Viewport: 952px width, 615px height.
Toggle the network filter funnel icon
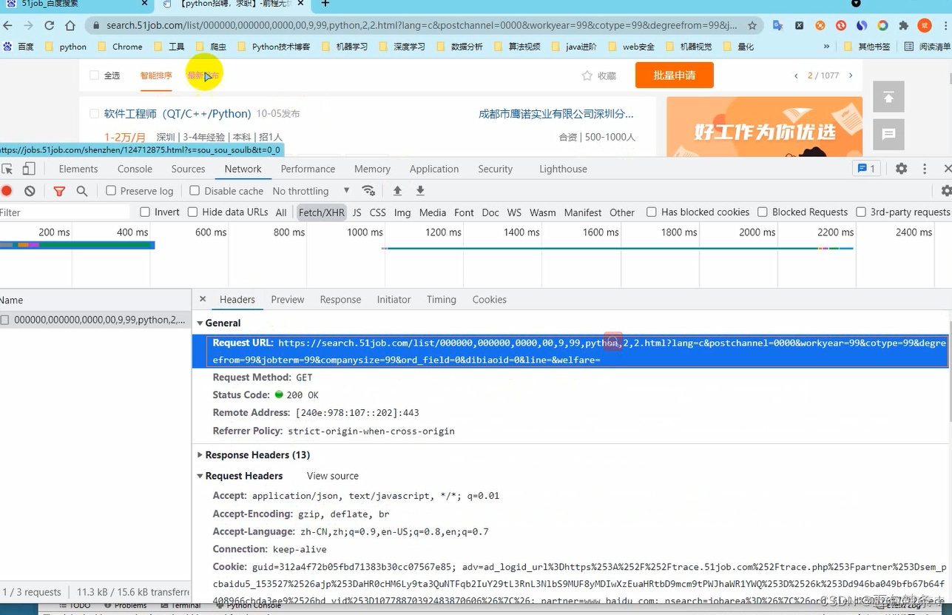[59, 191]
